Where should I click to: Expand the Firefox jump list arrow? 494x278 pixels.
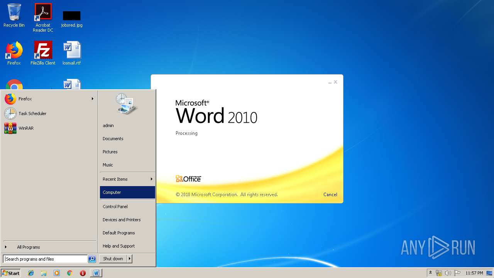click(x=93, y=99)
